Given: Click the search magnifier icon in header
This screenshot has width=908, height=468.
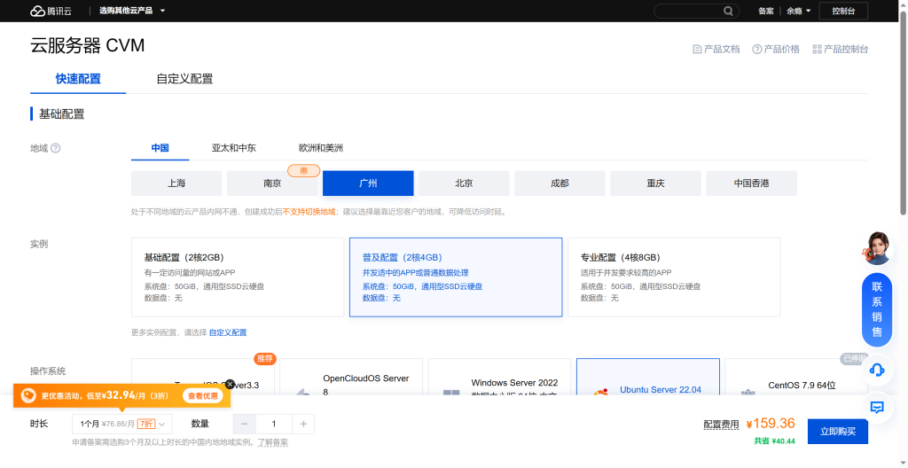Looking at the screenshot, I should click(728, 11).
